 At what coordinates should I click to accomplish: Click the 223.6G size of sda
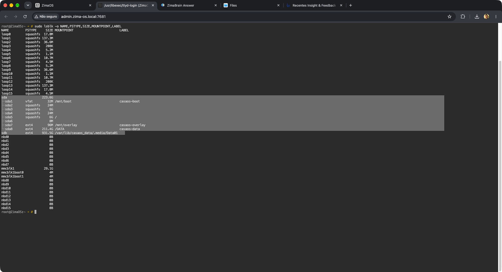tap(47, 97)
